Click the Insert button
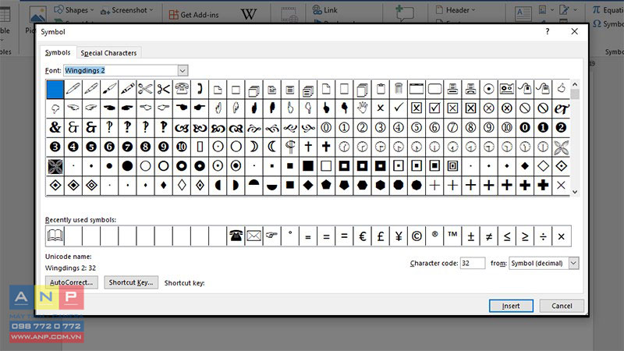Image resolution: width=624 pixels, height=351 pixels. click(x=511, y=306)
